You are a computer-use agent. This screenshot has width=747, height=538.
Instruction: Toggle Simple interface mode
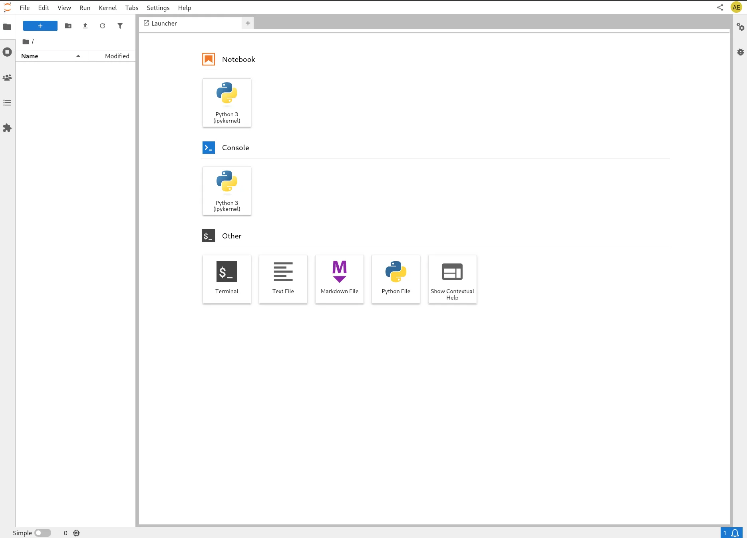43,533
